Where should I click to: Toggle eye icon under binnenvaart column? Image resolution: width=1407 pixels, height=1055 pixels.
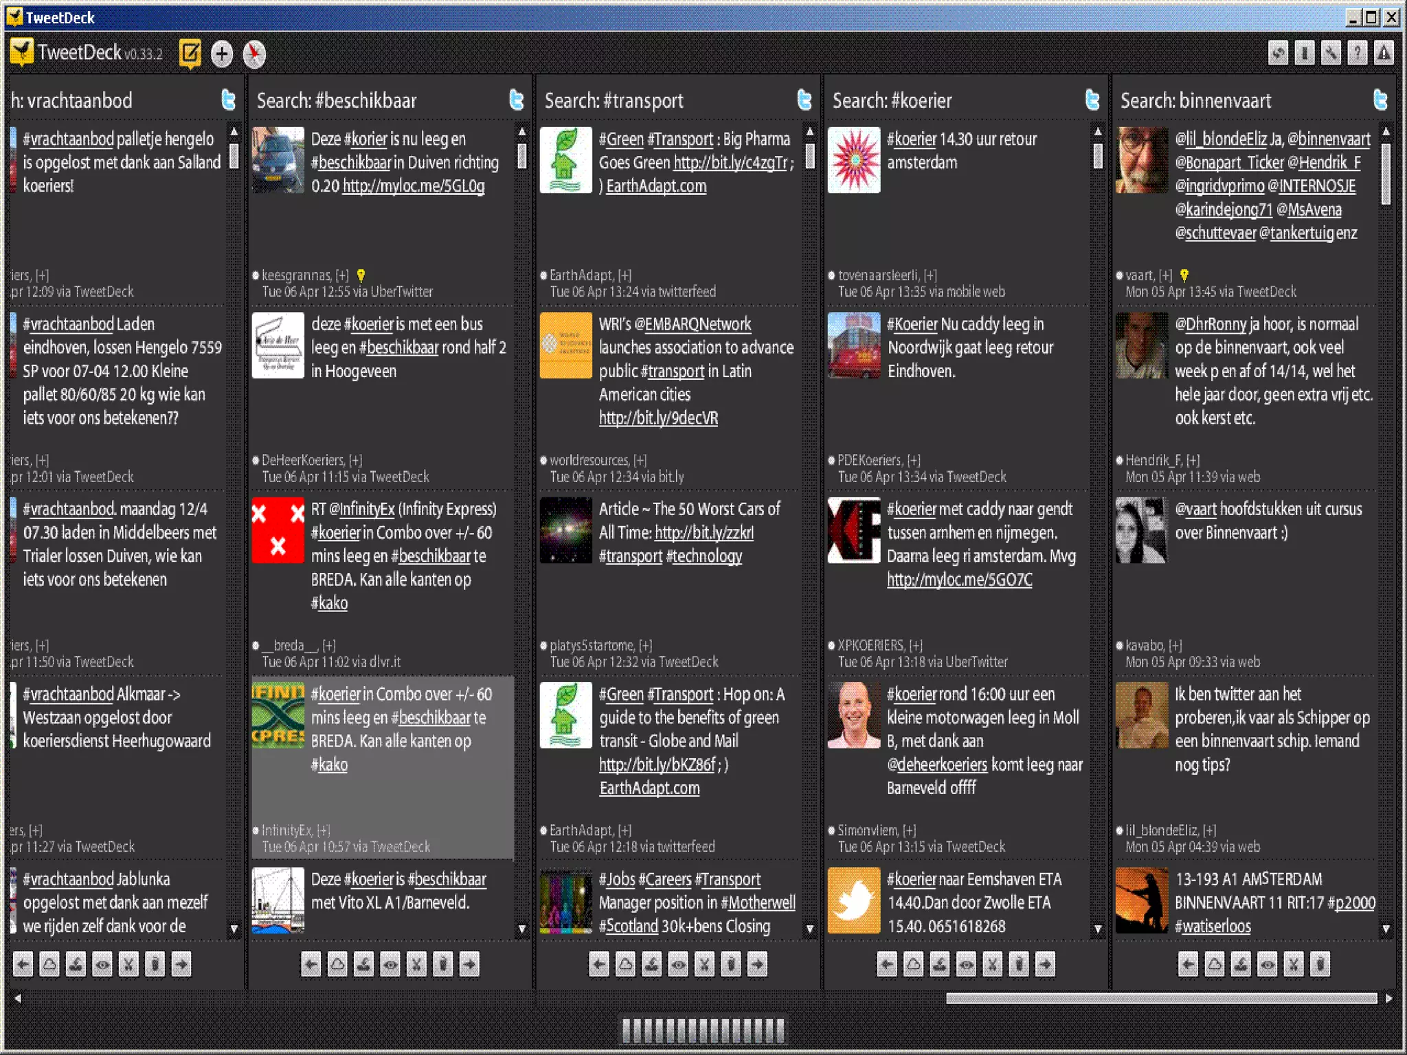pos(1267,965)
